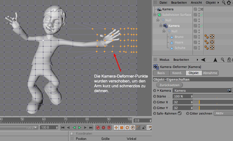Click the record keyframe button
233x141 pixels.
(x=98, y=127)
